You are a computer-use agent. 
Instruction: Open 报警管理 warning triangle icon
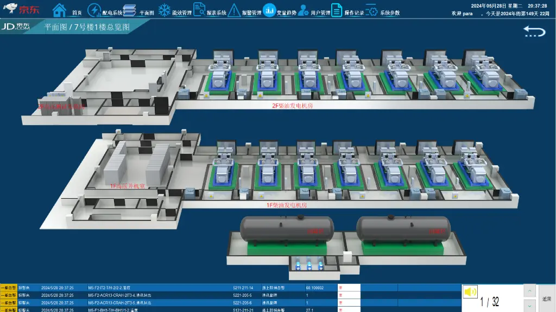point(234,10)
